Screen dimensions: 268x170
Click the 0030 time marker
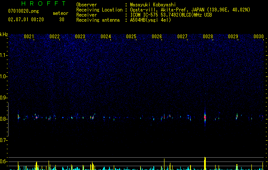259,37
